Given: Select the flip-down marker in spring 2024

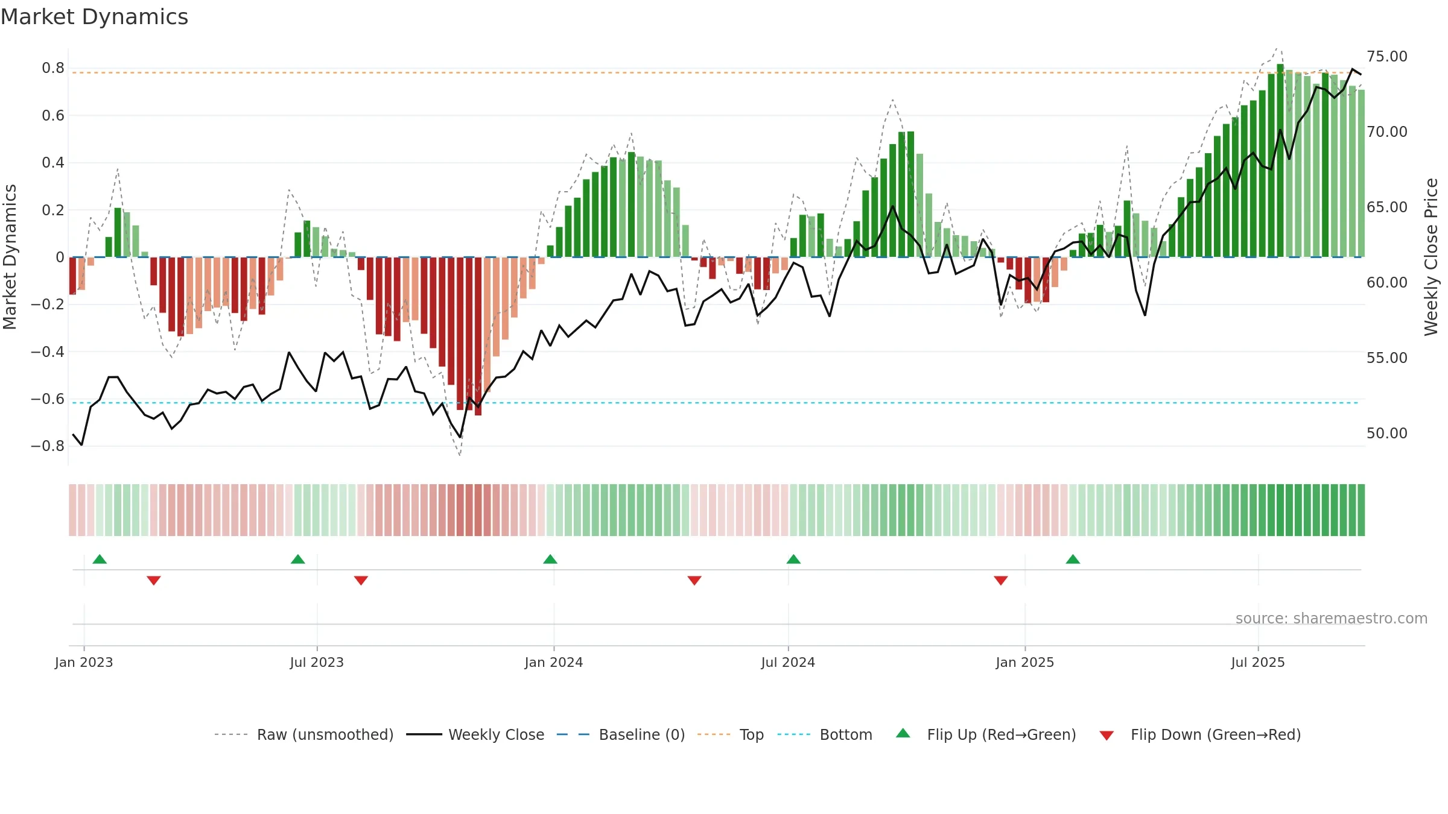Looking at the screenshot, I should (x=694, y=581).
